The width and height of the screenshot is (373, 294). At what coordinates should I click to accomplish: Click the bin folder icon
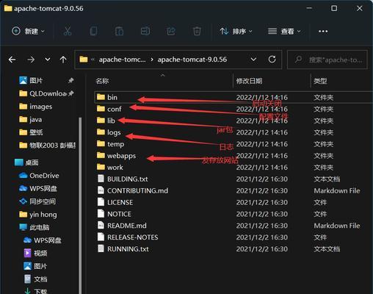pyautogui.click(x=101, y=97)
